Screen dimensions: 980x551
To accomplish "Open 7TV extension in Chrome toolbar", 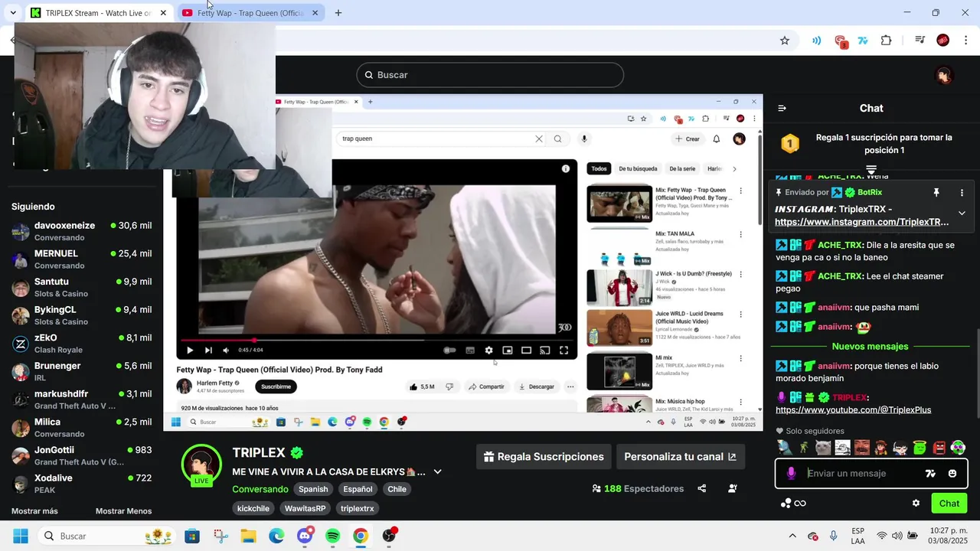I will click(x=863, y=41).
